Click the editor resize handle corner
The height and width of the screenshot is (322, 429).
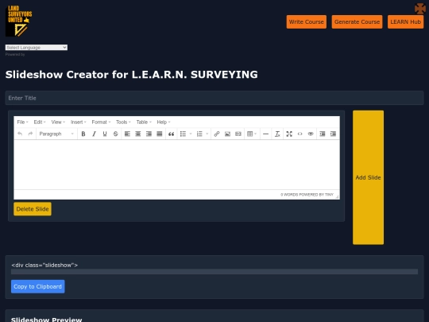pos(337,196)
